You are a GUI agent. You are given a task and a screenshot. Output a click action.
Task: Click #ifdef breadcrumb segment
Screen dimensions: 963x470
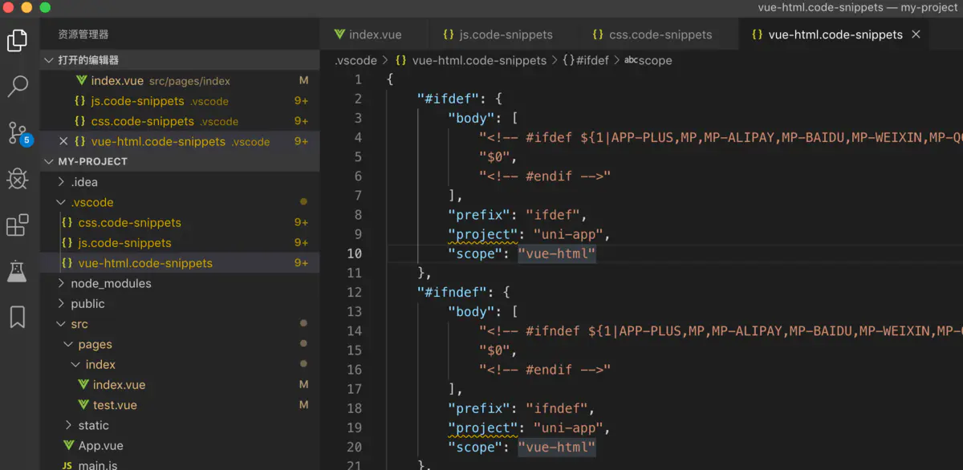tap(586, 60)
